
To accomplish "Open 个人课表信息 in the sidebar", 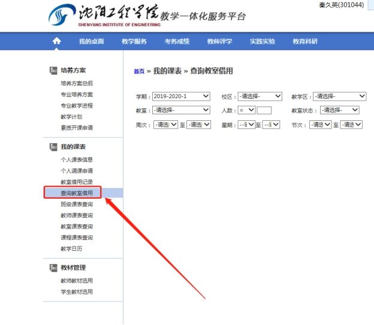I will 77,160.
